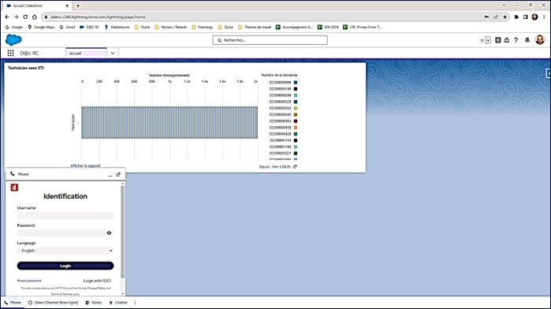Close the Accueil | Salesforce browser tab
551x309 pixels.
pyautogui.click(x=67, y=6)
